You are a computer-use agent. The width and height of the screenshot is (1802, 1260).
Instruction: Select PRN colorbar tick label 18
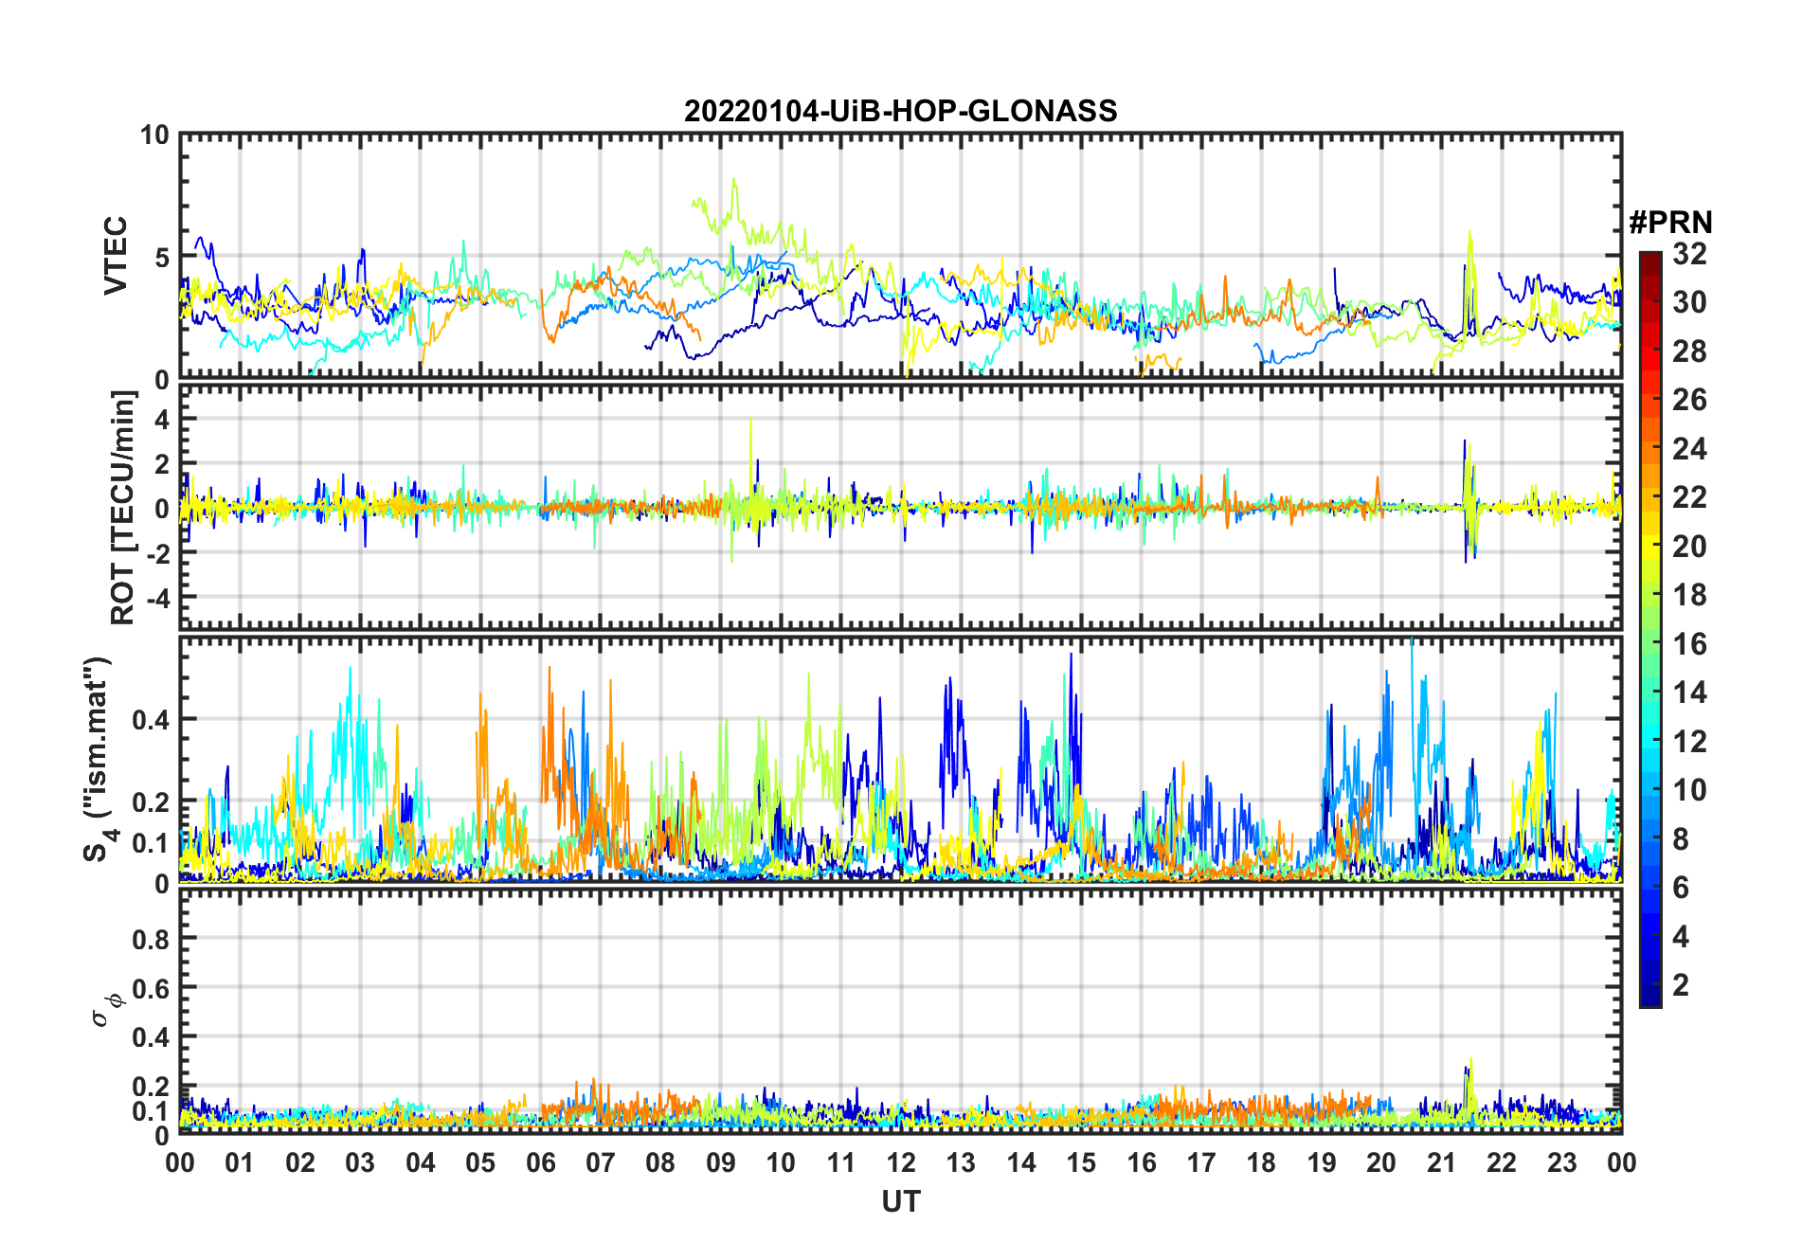pos(1689,595)
